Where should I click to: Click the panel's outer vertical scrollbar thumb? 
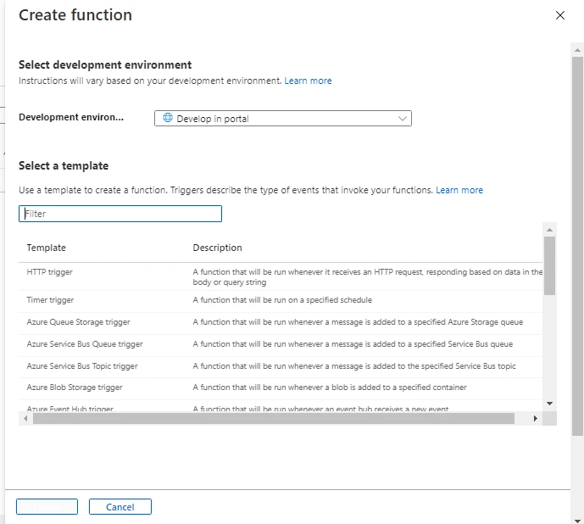point(578,246)
